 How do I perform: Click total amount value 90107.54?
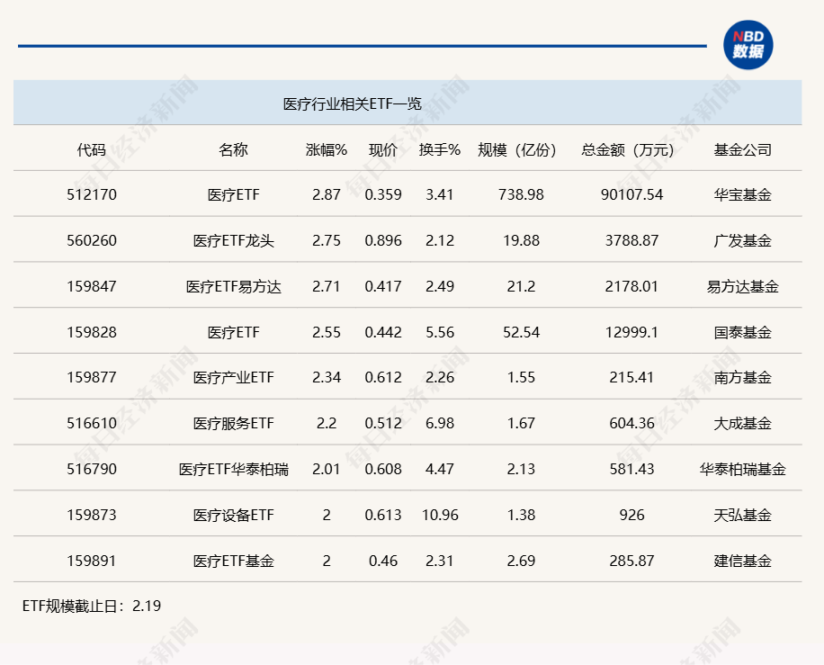(x=631, y=194)
